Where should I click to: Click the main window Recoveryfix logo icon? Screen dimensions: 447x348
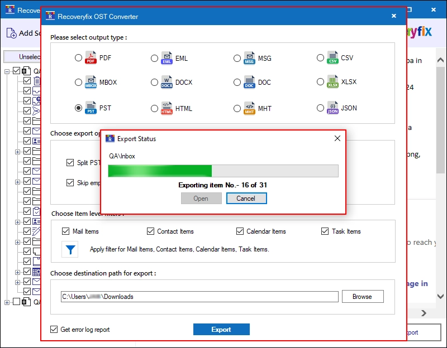10,9
